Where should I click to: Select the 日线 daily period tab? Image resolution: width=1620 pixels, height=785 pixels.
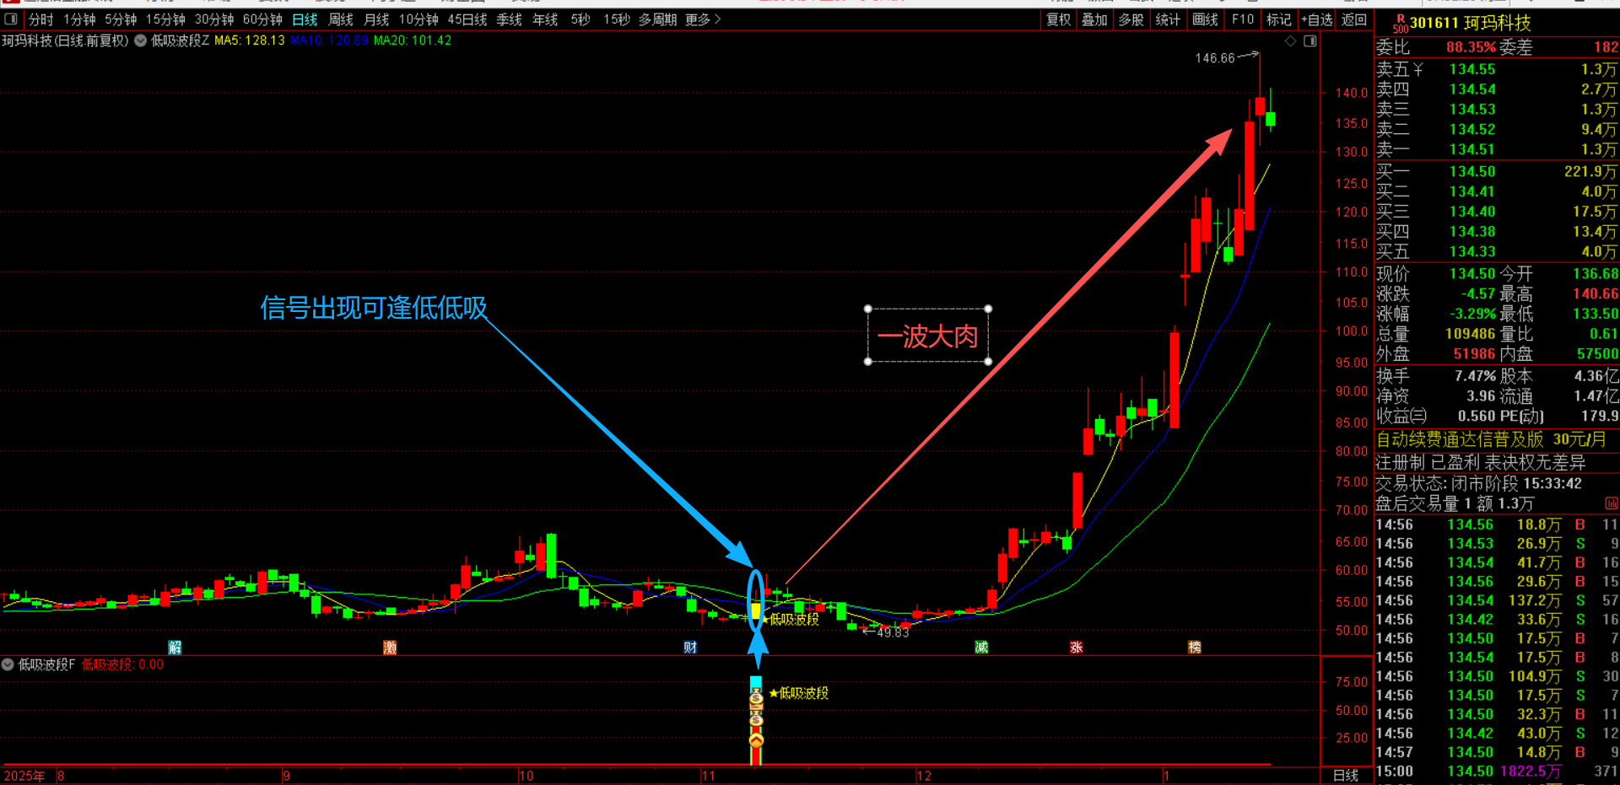point(305,19)
